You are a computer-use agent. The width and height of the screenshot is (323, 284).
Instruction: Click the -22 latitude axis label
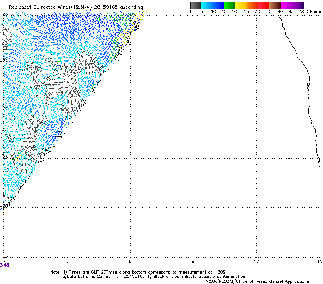tap(4, 61)
